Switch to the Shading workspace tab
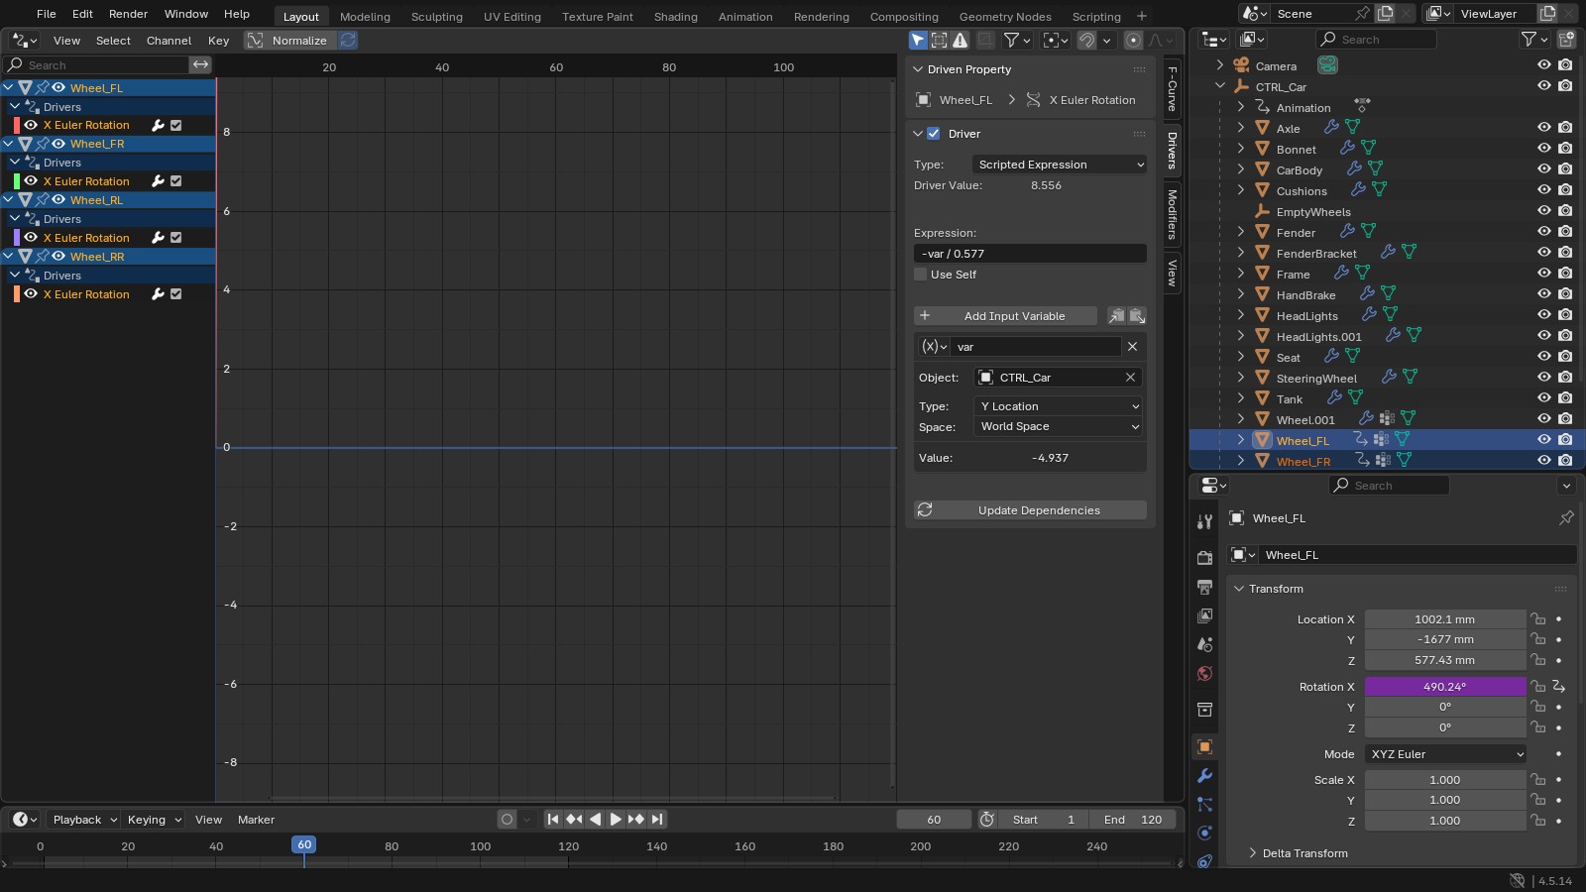 (675, 17)
